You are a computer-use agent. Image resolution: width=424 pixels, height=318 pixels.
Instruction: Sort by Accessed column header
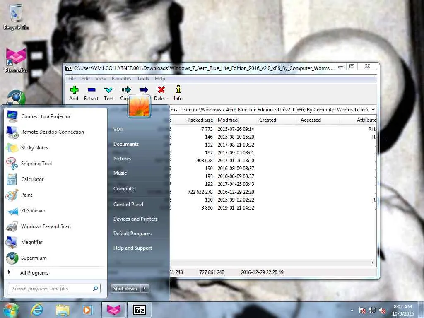(x=318, y=120)
